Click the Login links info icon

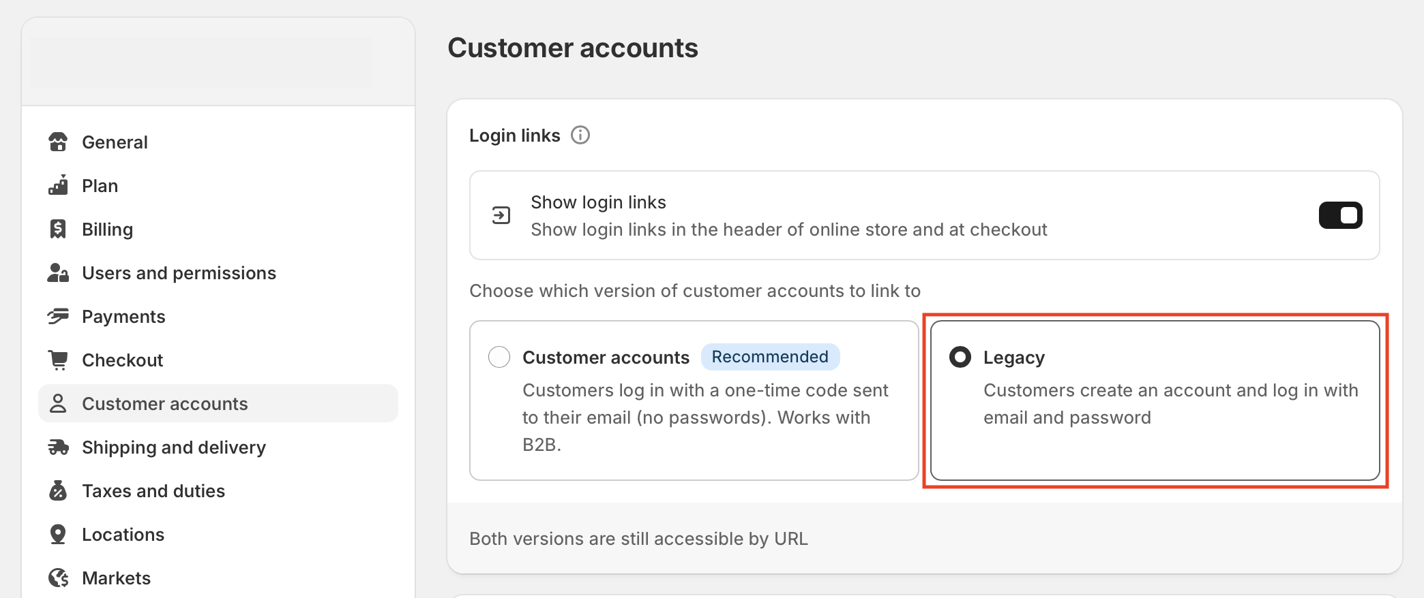580,136
